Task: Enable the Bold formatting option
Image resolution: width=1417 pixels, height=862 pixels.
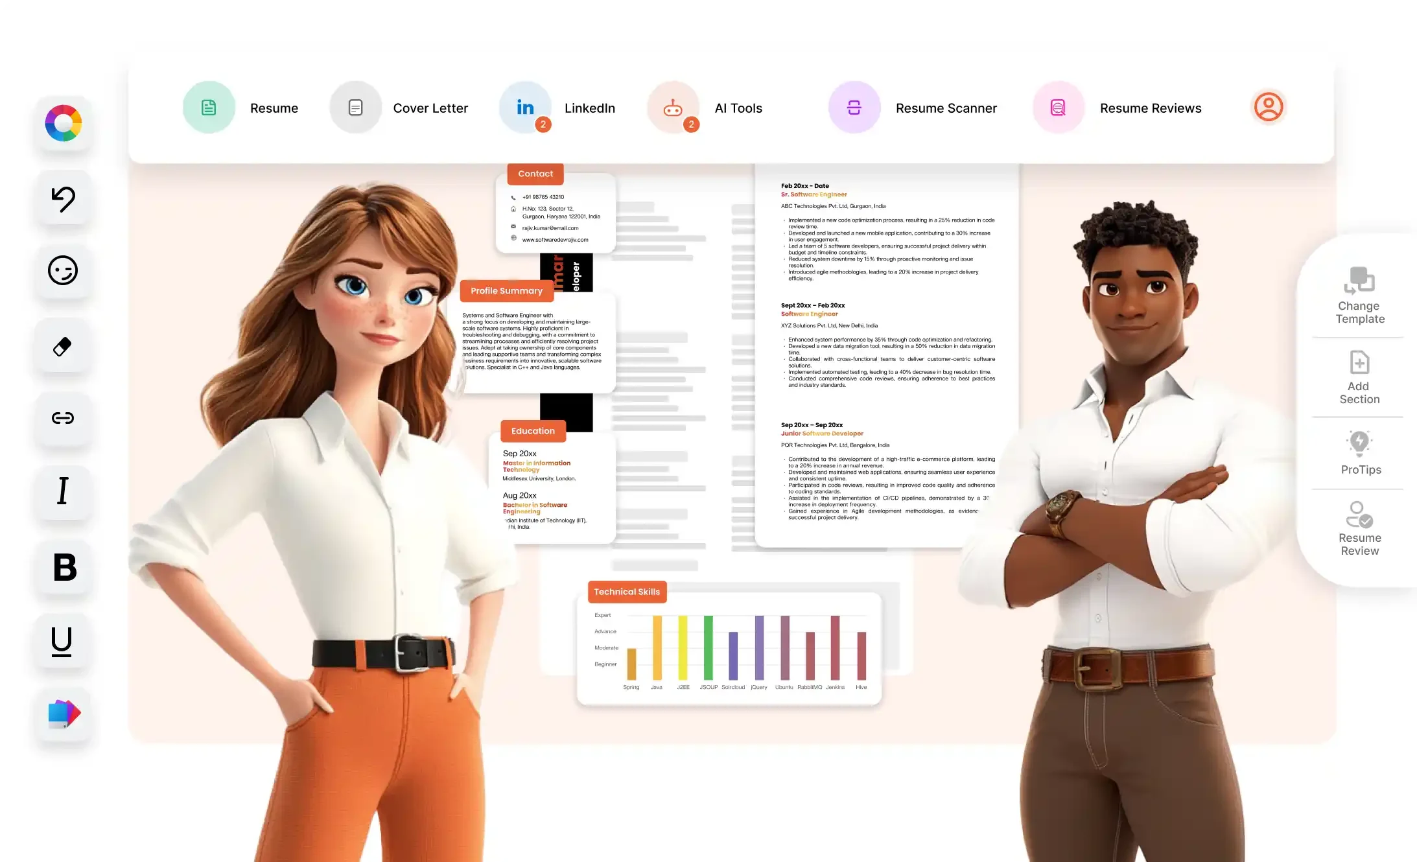Action: [63, 565]
